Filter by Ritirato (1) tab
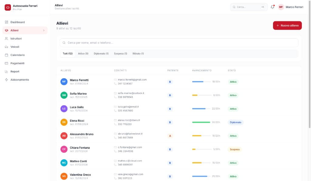The image size is (311, 181). 138,54
